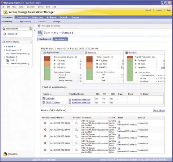Click the More alerts link
173x162 pixels.
pyautogui.click(x=159, y=111)
